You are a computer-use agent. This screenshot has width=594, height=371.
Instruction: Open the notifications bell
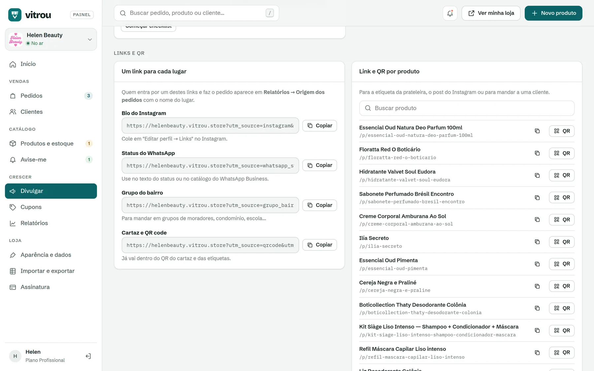450,13
